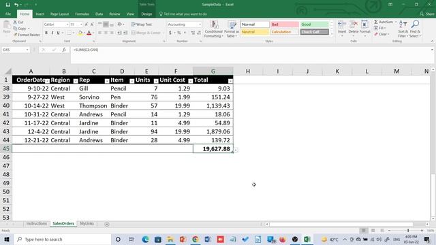Click the Decrease Font Size icon
The height and width of the screenshot is (245, 436).
coord(92,24)
